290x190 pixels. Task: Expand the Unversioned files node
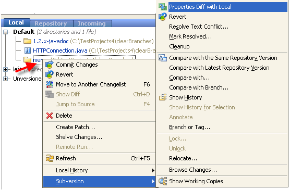pyautogui.click(x=6, y=79)
